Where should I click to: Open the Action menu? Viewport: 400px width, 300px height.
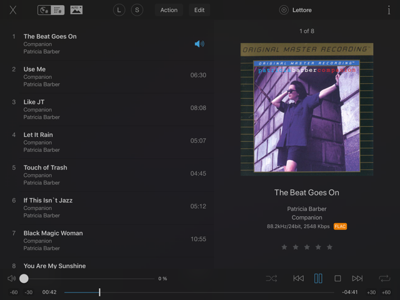pos(169,10)
